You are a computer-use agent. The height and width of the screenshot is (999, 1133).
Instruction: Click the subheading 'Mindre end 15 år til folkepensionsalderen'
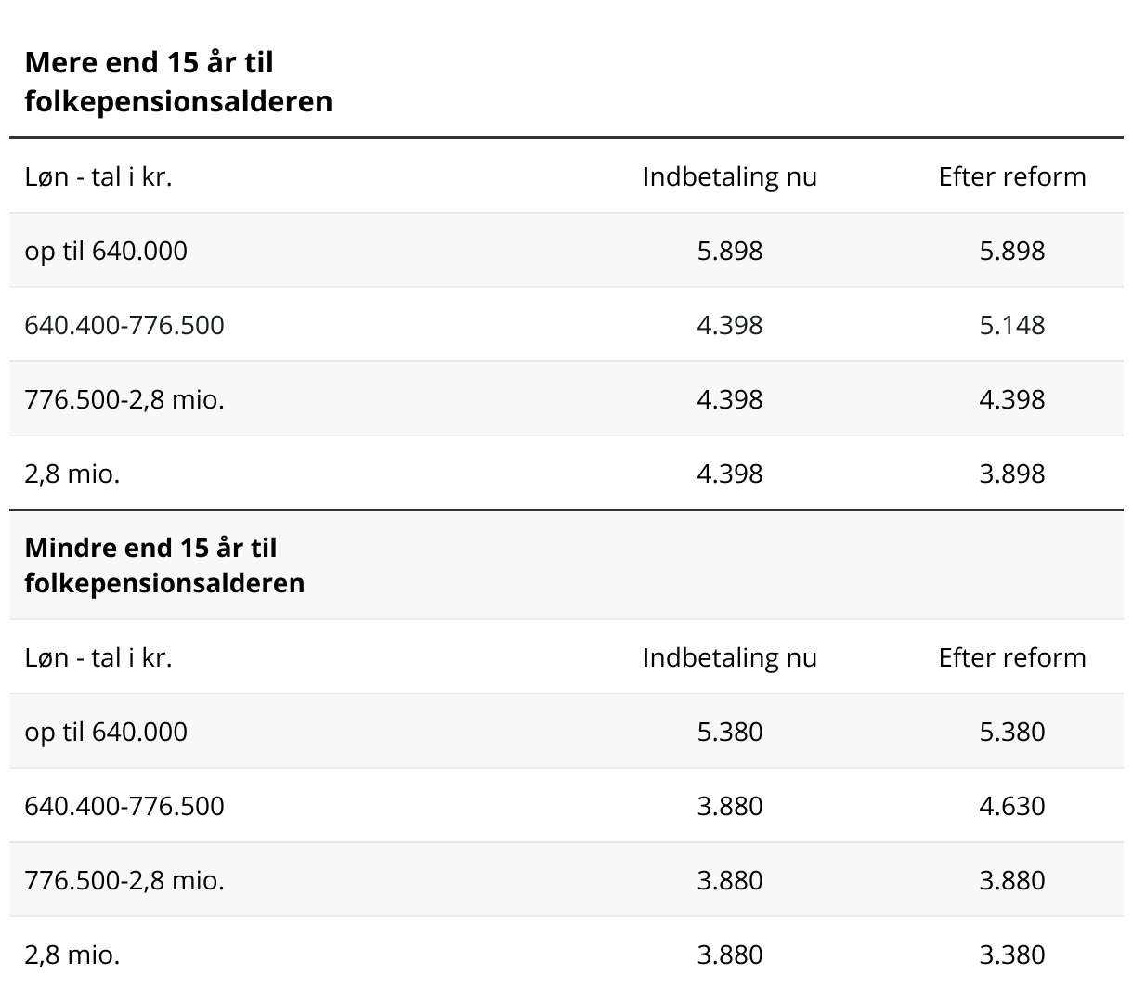click(x=164, y=564)
